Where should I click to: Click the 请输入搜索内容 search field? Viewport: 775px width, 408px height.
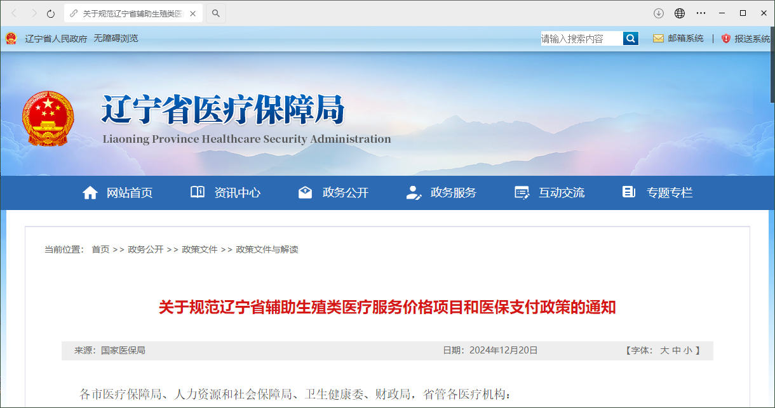[581, 39]
